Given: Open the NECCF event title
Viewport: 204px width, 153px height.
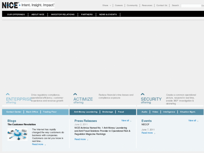Looking at the screenshot, I should point(145,124).
